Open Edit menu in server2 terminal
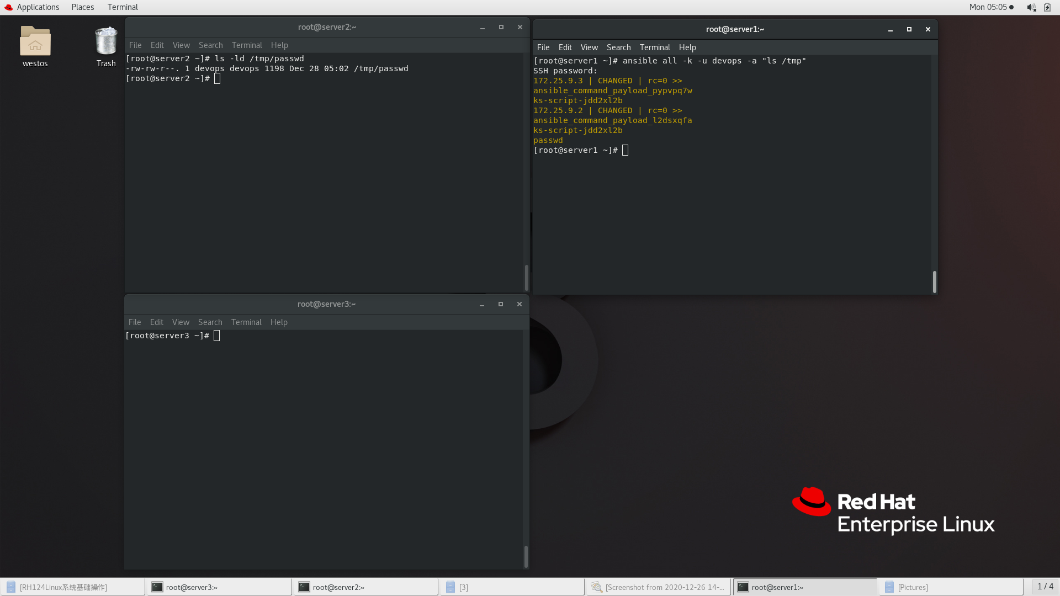This screenshot has width=1060, height=596. (157, 45)
